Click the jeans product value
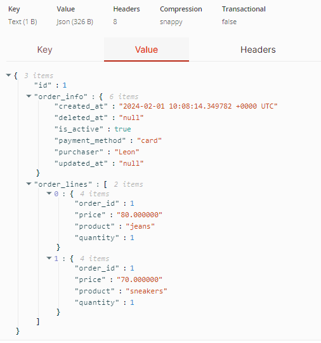321x343 pixels. (140, 226)
